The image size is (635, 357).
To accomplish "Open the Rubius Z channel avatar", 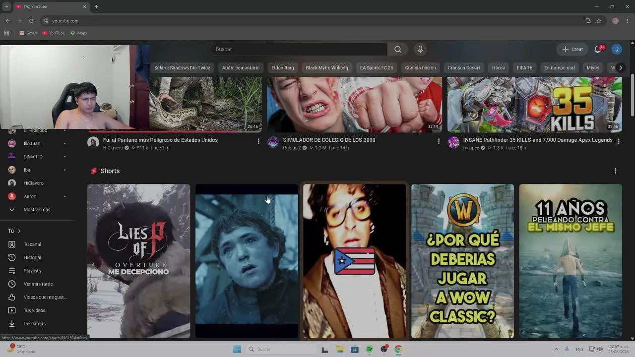I will [273, 143].
